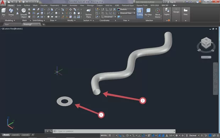Viewport: 220px width, 138px height.
Task: Expand the Modeling panel
Action: 10,20
